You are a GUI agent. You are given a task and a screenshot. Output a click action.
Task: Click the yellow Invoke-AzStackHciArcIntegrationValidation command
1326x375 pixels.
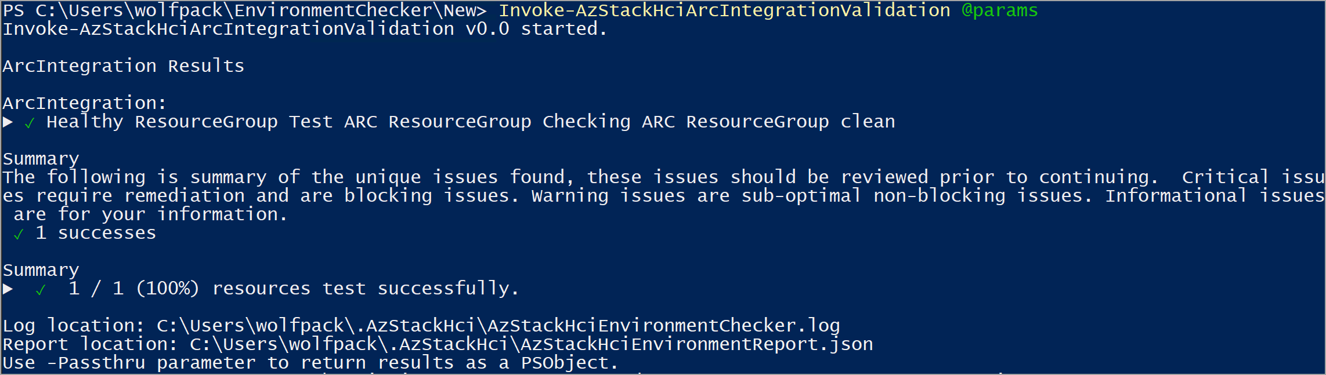pos(725,10)
